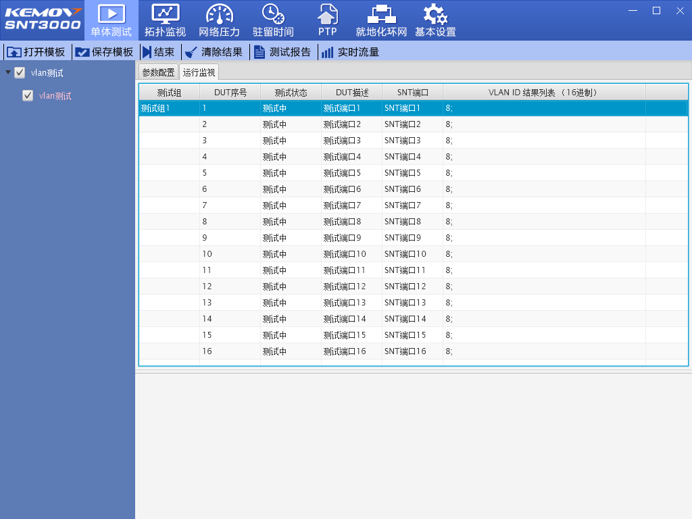Select the 网络压力 gauge icon
Viewport: 692px width, 519px height.
pyautogui.click(x=219, y=14)
